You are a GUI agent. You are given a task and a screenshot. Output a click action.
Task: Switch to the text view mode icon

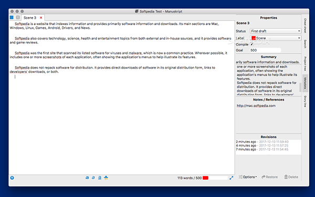[12, 17]
